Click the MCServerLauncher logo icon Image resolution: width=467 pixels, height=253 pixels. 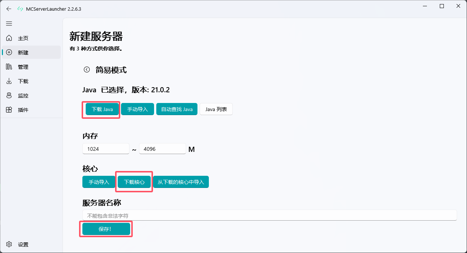coord(20,9)
